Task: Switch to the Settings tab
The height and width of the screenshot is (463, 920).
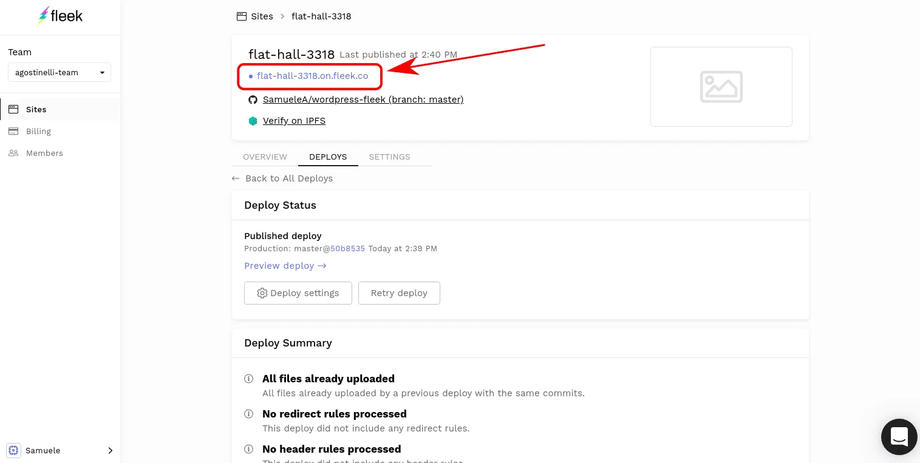Action: 389,157
